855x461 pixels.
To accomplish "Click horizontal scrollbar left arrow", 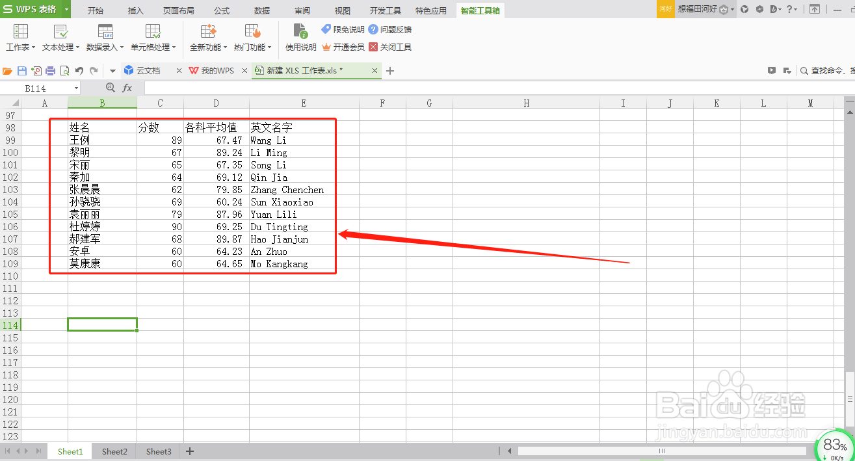I will [510, 451].
